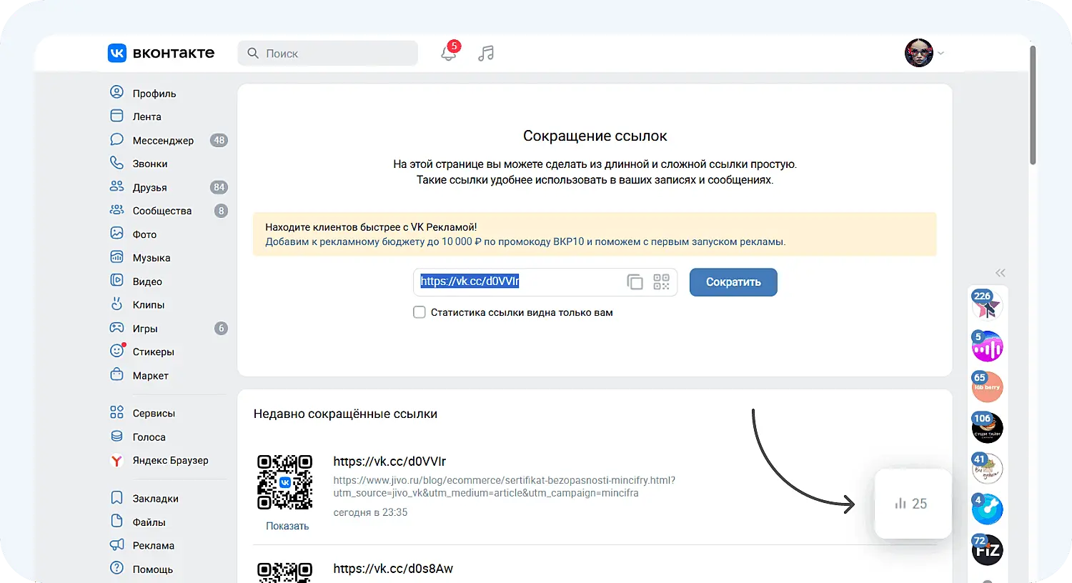This screenshot has width=1072, height=583.
Task: Click the 'сегодня в 23:35' timestamp
Action: point(370,512)
